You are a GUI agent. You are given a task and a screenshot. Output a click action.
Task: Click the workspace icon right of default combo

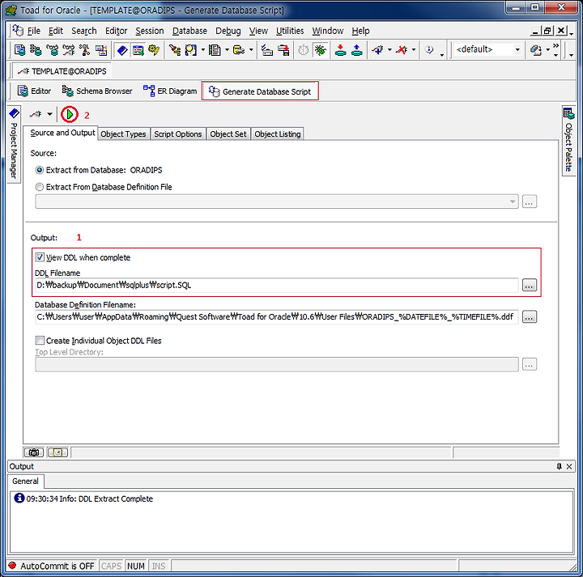coord(535,50)
